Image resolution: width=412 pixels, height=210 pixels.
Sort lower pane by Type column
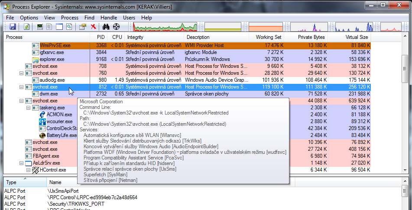click(25, 182)
